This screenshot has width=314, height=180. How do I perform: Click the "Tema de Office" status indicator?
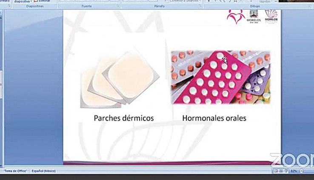(x=16, y=171)
